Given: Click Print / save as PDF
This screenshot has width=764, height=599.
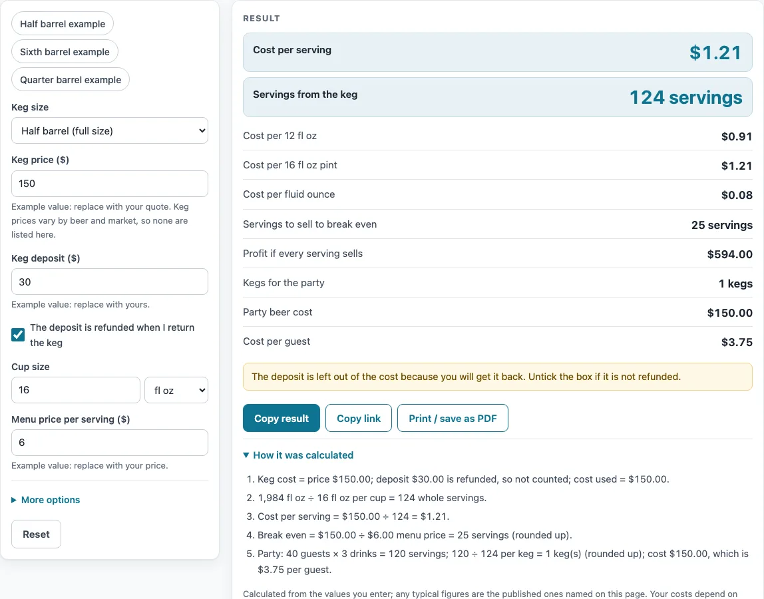Looking at the screenshot, I should (x=453, y=418).
